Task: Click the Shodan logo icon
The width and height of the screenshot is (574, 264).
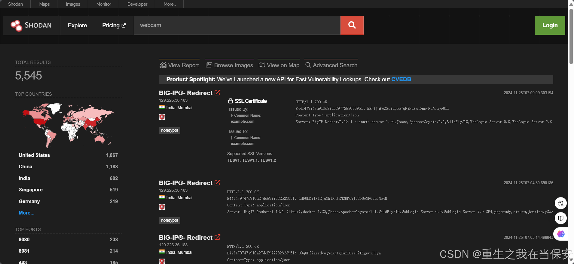Action: click(x=16, y=25)
